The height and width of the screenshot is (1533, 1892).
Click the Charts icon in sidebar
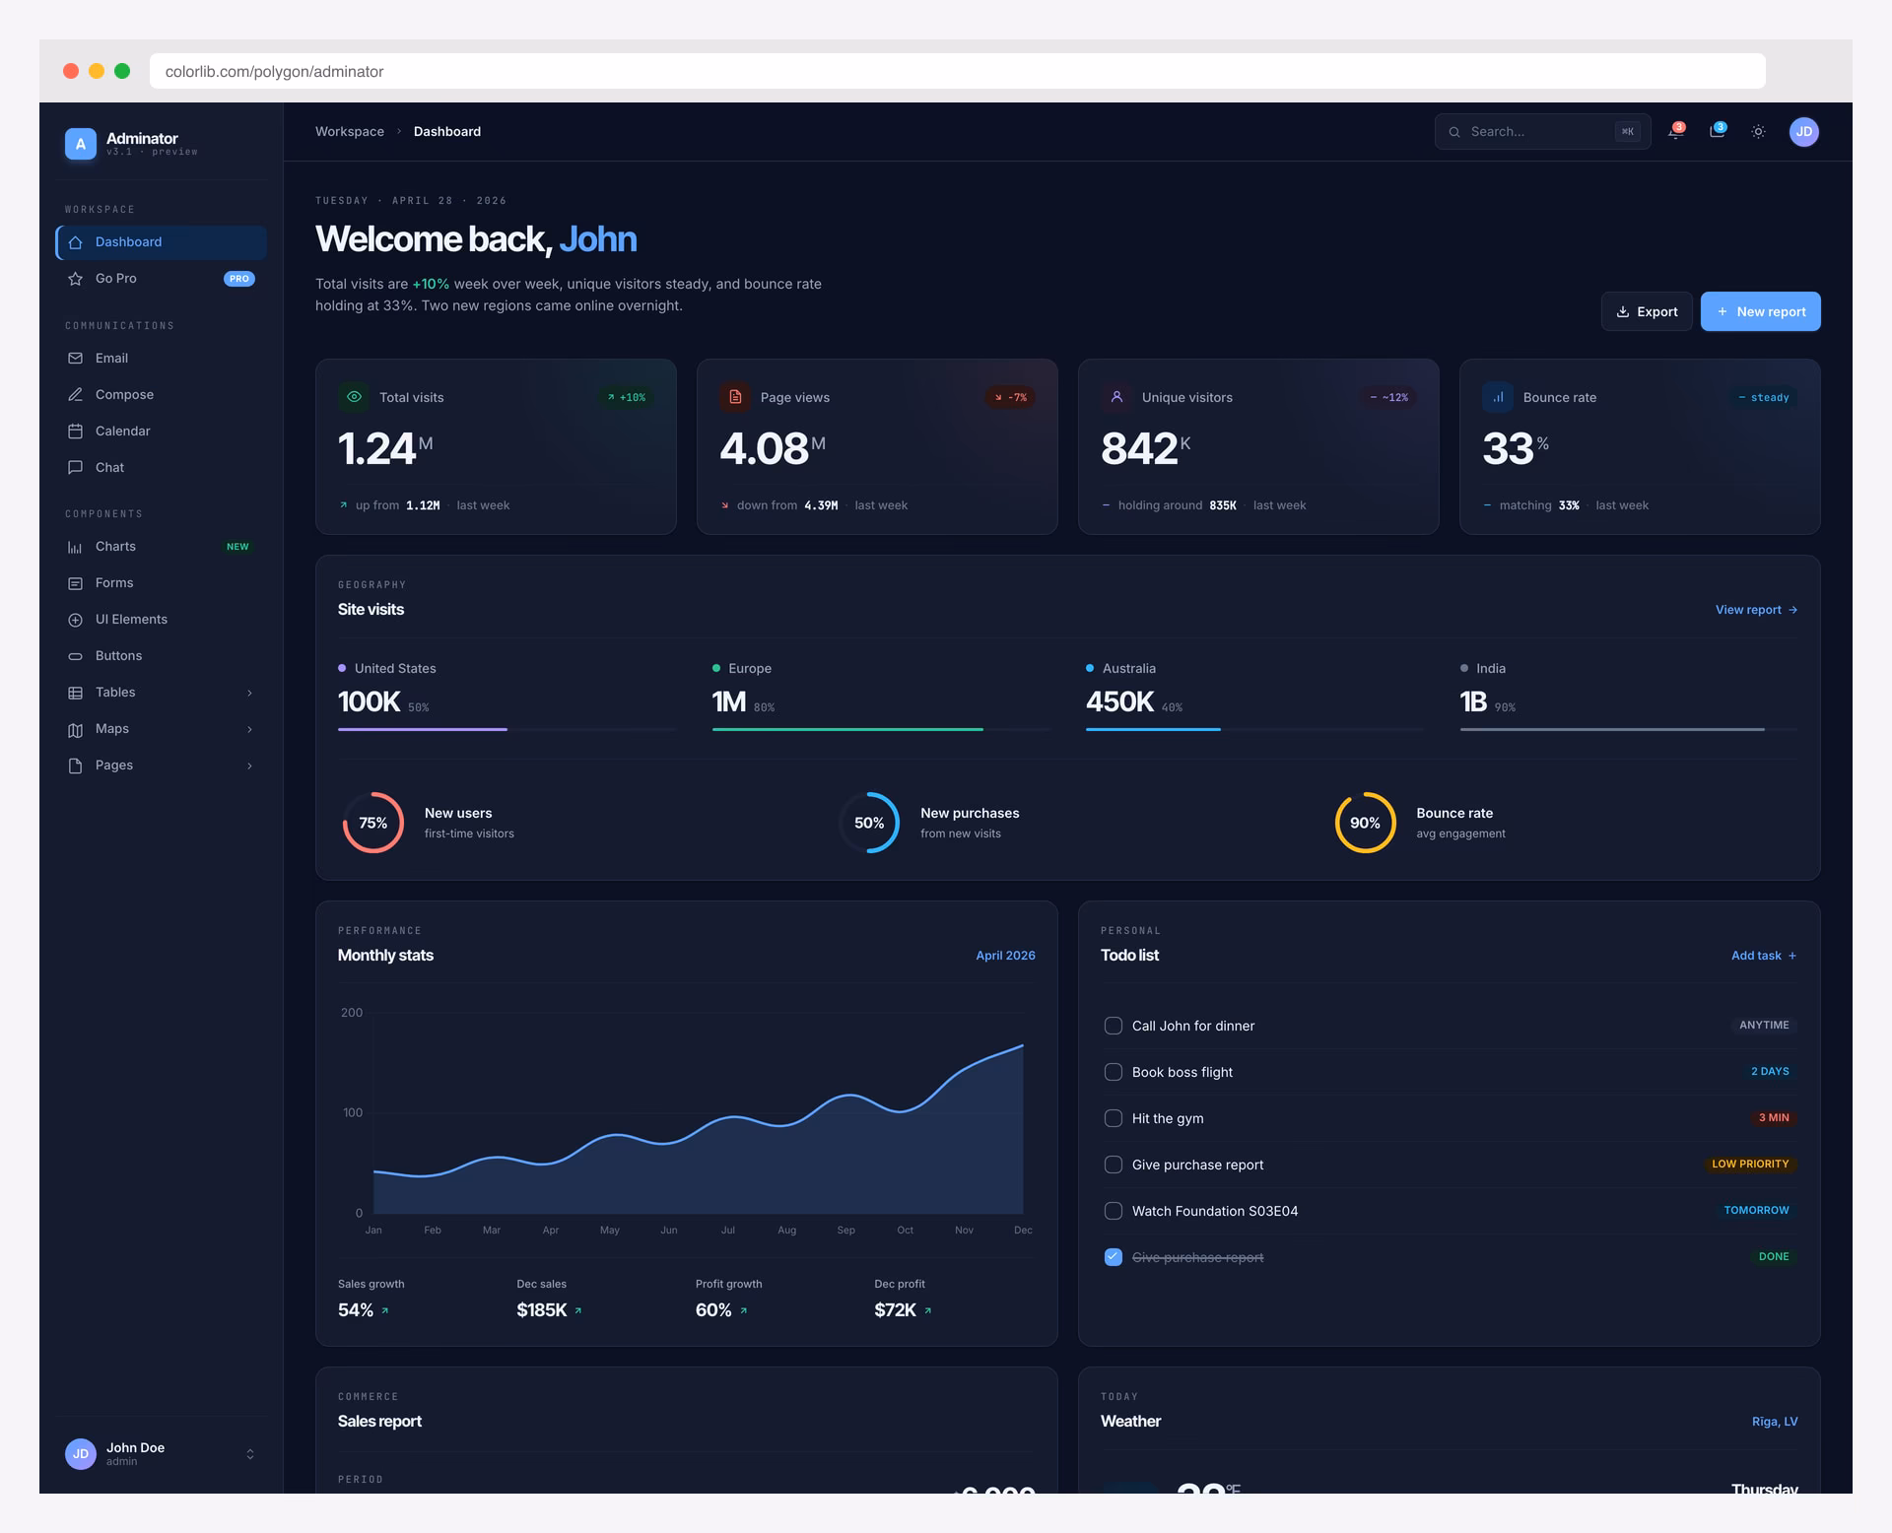pos(75,547)
